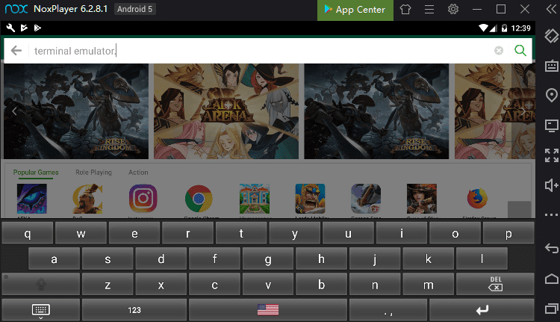Image resolution: width=560 pixels, height=322 pixels.
Task: Open the Guns of Glory app icon
Action: 422,199
